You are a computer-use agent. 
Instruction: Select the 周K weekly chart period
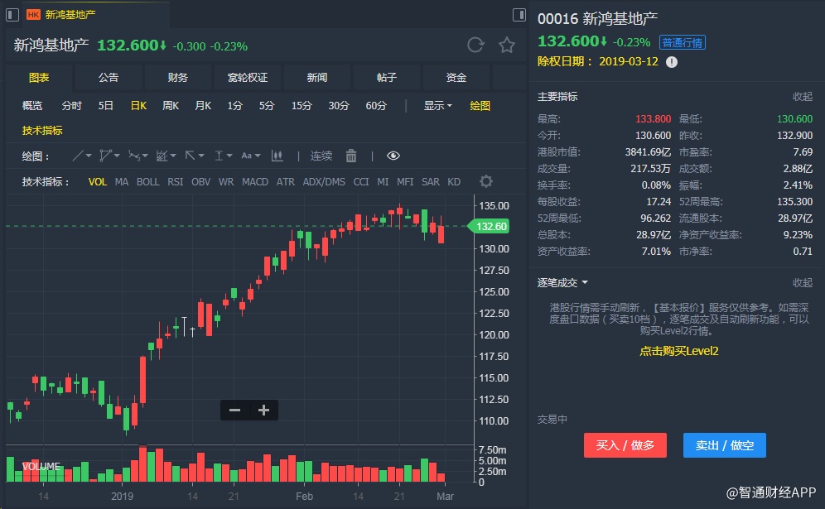[x=171, y=106]
